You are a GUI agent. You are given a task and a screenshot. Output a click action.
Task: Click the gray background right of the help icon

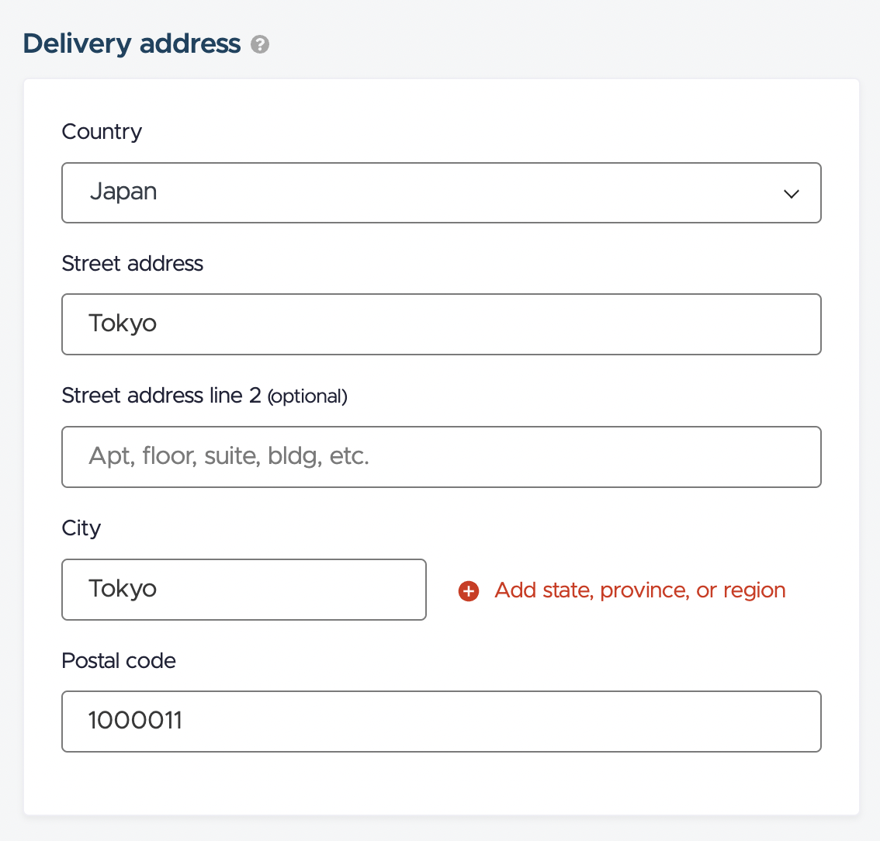click(561, 44)
